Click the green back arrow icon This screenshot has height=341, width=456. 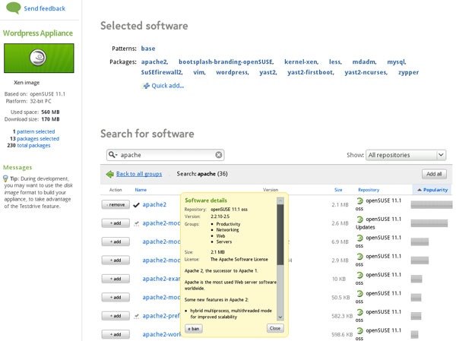click(x=110, y=174)
